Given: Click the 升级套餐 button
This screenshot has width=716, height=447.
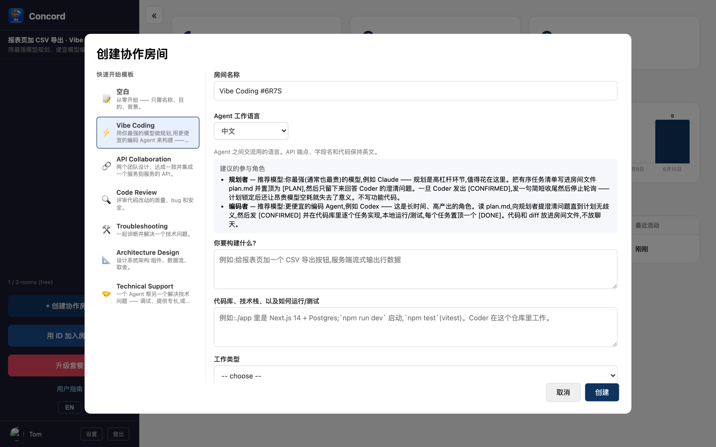Looking at the screenshot, I should point(46,365).
